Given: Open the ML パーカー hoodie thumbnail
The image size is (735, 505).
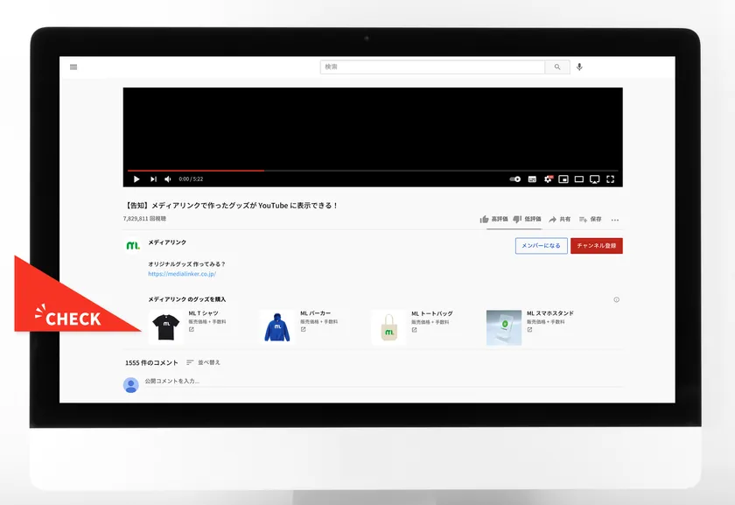Looking at the screenshot, I should pos(276,326).
